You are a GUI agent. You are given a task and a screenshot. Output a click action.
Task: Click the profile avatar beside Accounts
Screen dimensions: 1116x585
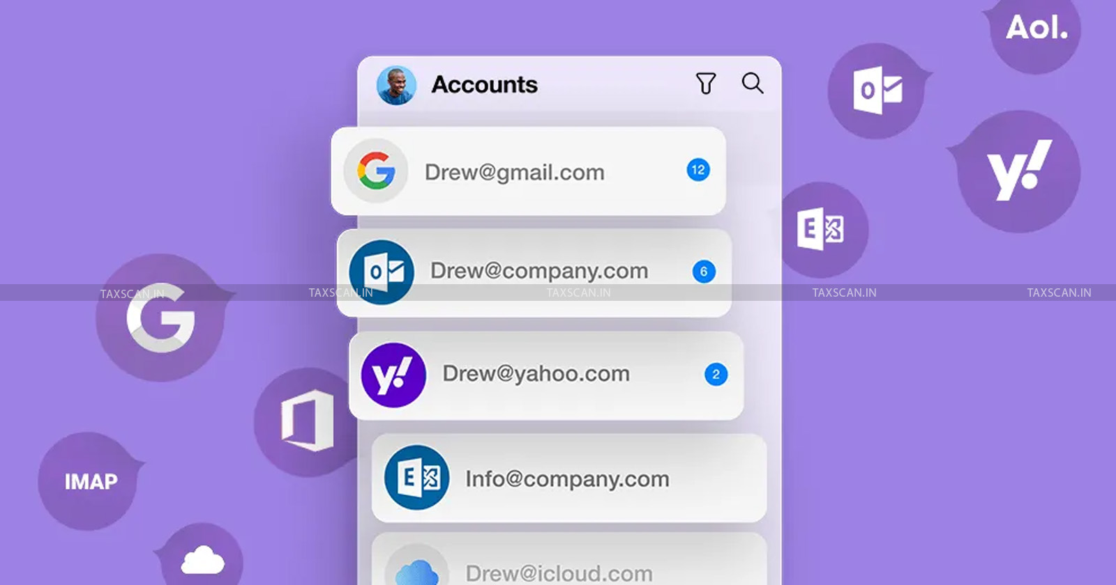pyautogui.click(x=396, y=86)
